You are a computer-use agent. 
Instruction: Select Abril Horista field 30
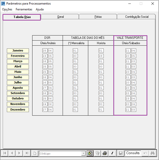click(101, 66)
